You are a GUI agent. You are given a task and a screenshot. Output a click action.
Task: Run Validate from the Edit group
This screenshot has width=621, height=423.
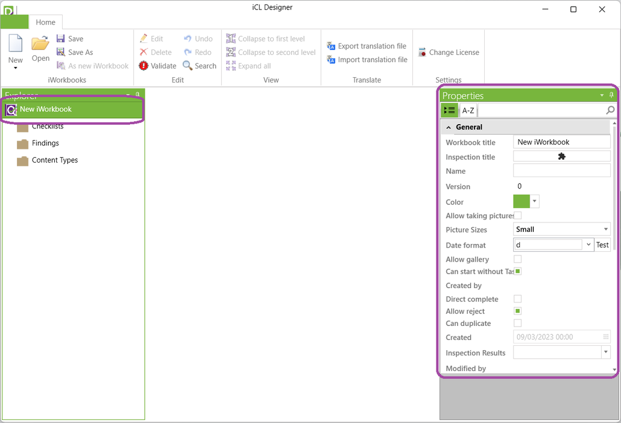143,66
